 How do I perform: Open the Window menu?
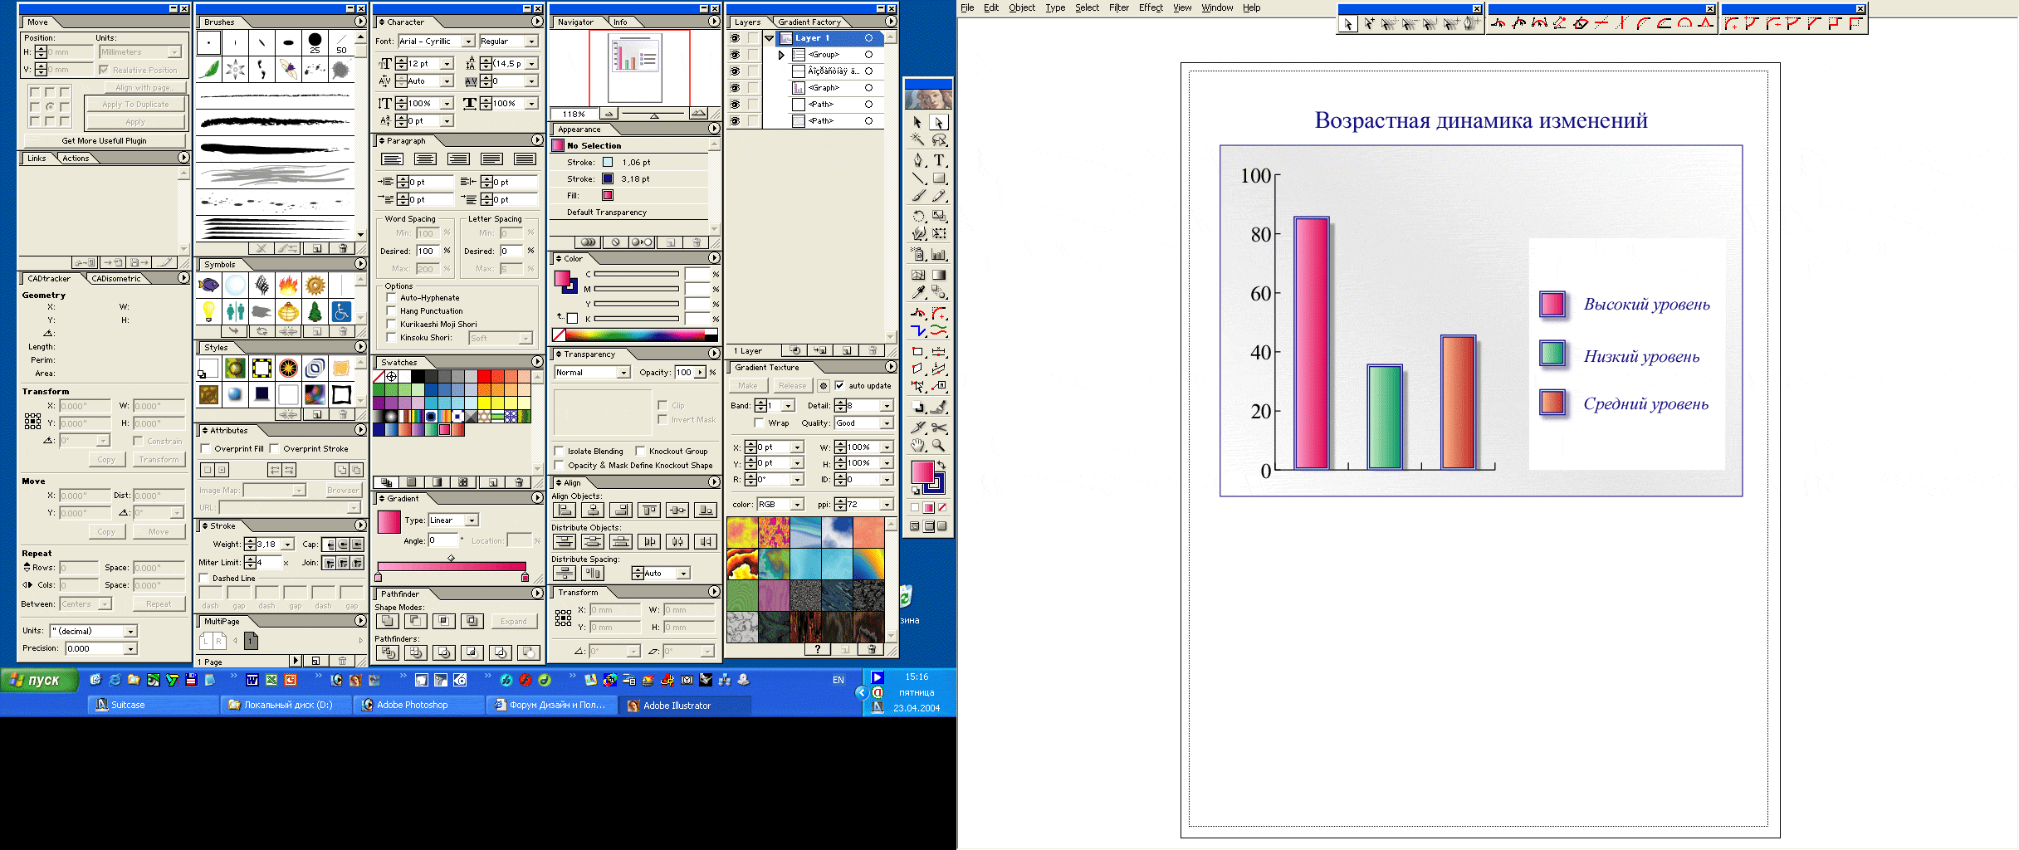(1217, 7)
